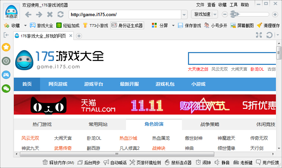
Task: Click the game speed slider track
Action: click(x=253, y=14)
